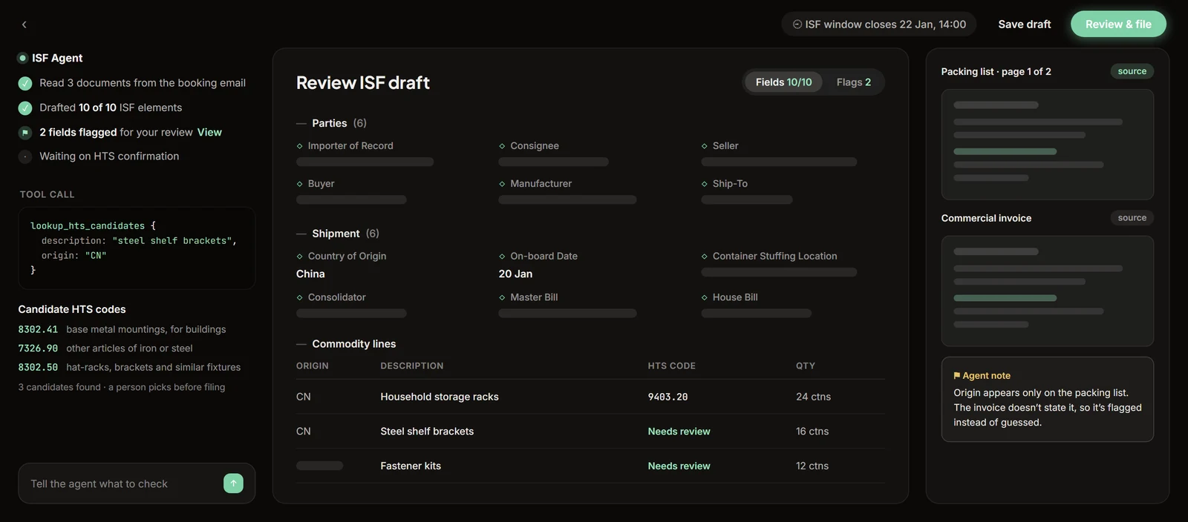
Task: Click Needs review on Steel shelf brackets row
Action: tap(679, 432)
